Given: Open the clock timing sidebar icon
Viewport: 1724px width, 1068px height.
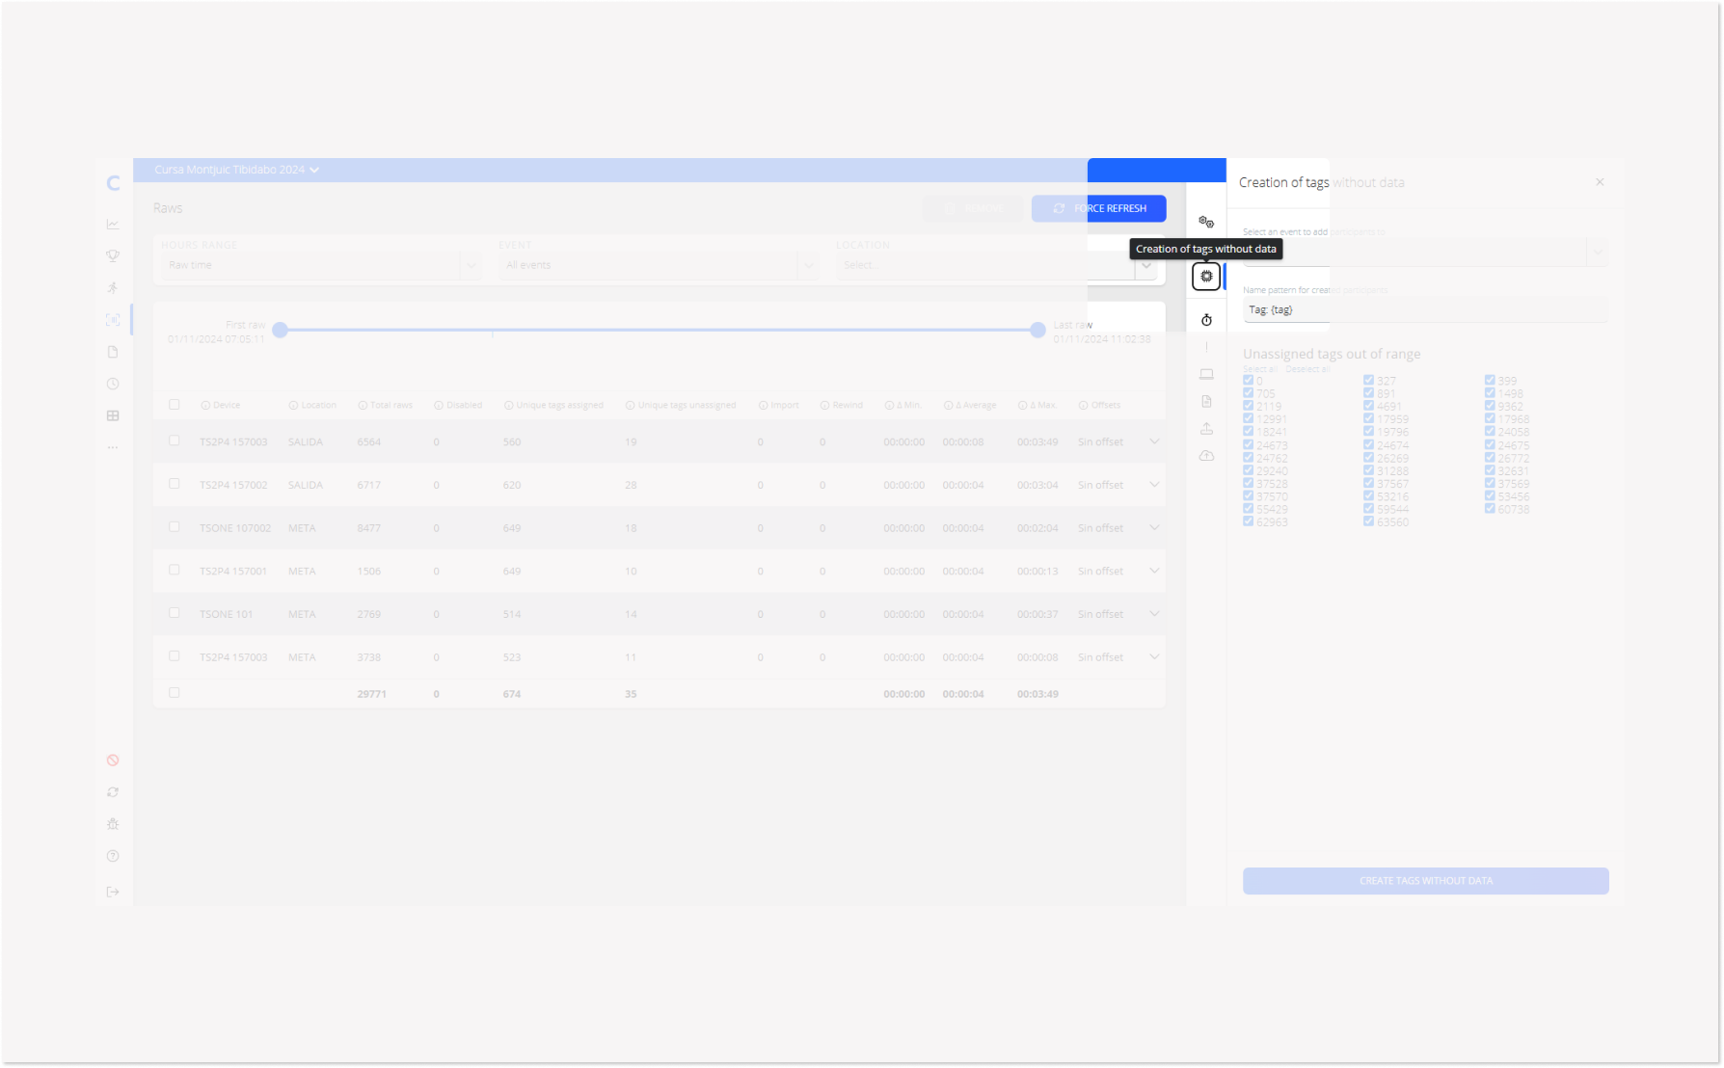Looking at the screenshot, I should coord(113,384).
